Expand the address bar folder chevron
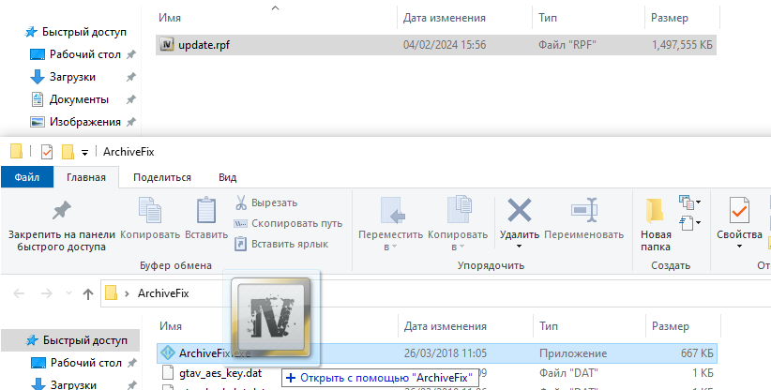The image size is (771, 390). (127, 293)
